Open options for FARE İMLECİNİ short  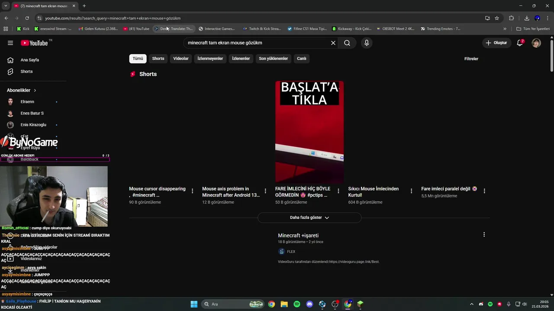click(x=338, y=191)
